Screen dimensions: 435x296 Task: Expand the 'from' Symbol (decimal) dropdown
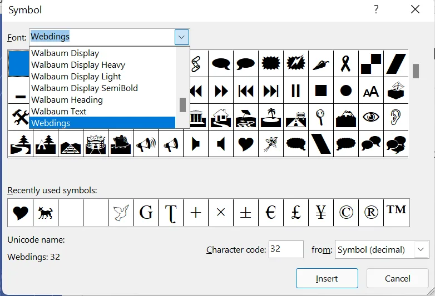[x=421, y=249]
